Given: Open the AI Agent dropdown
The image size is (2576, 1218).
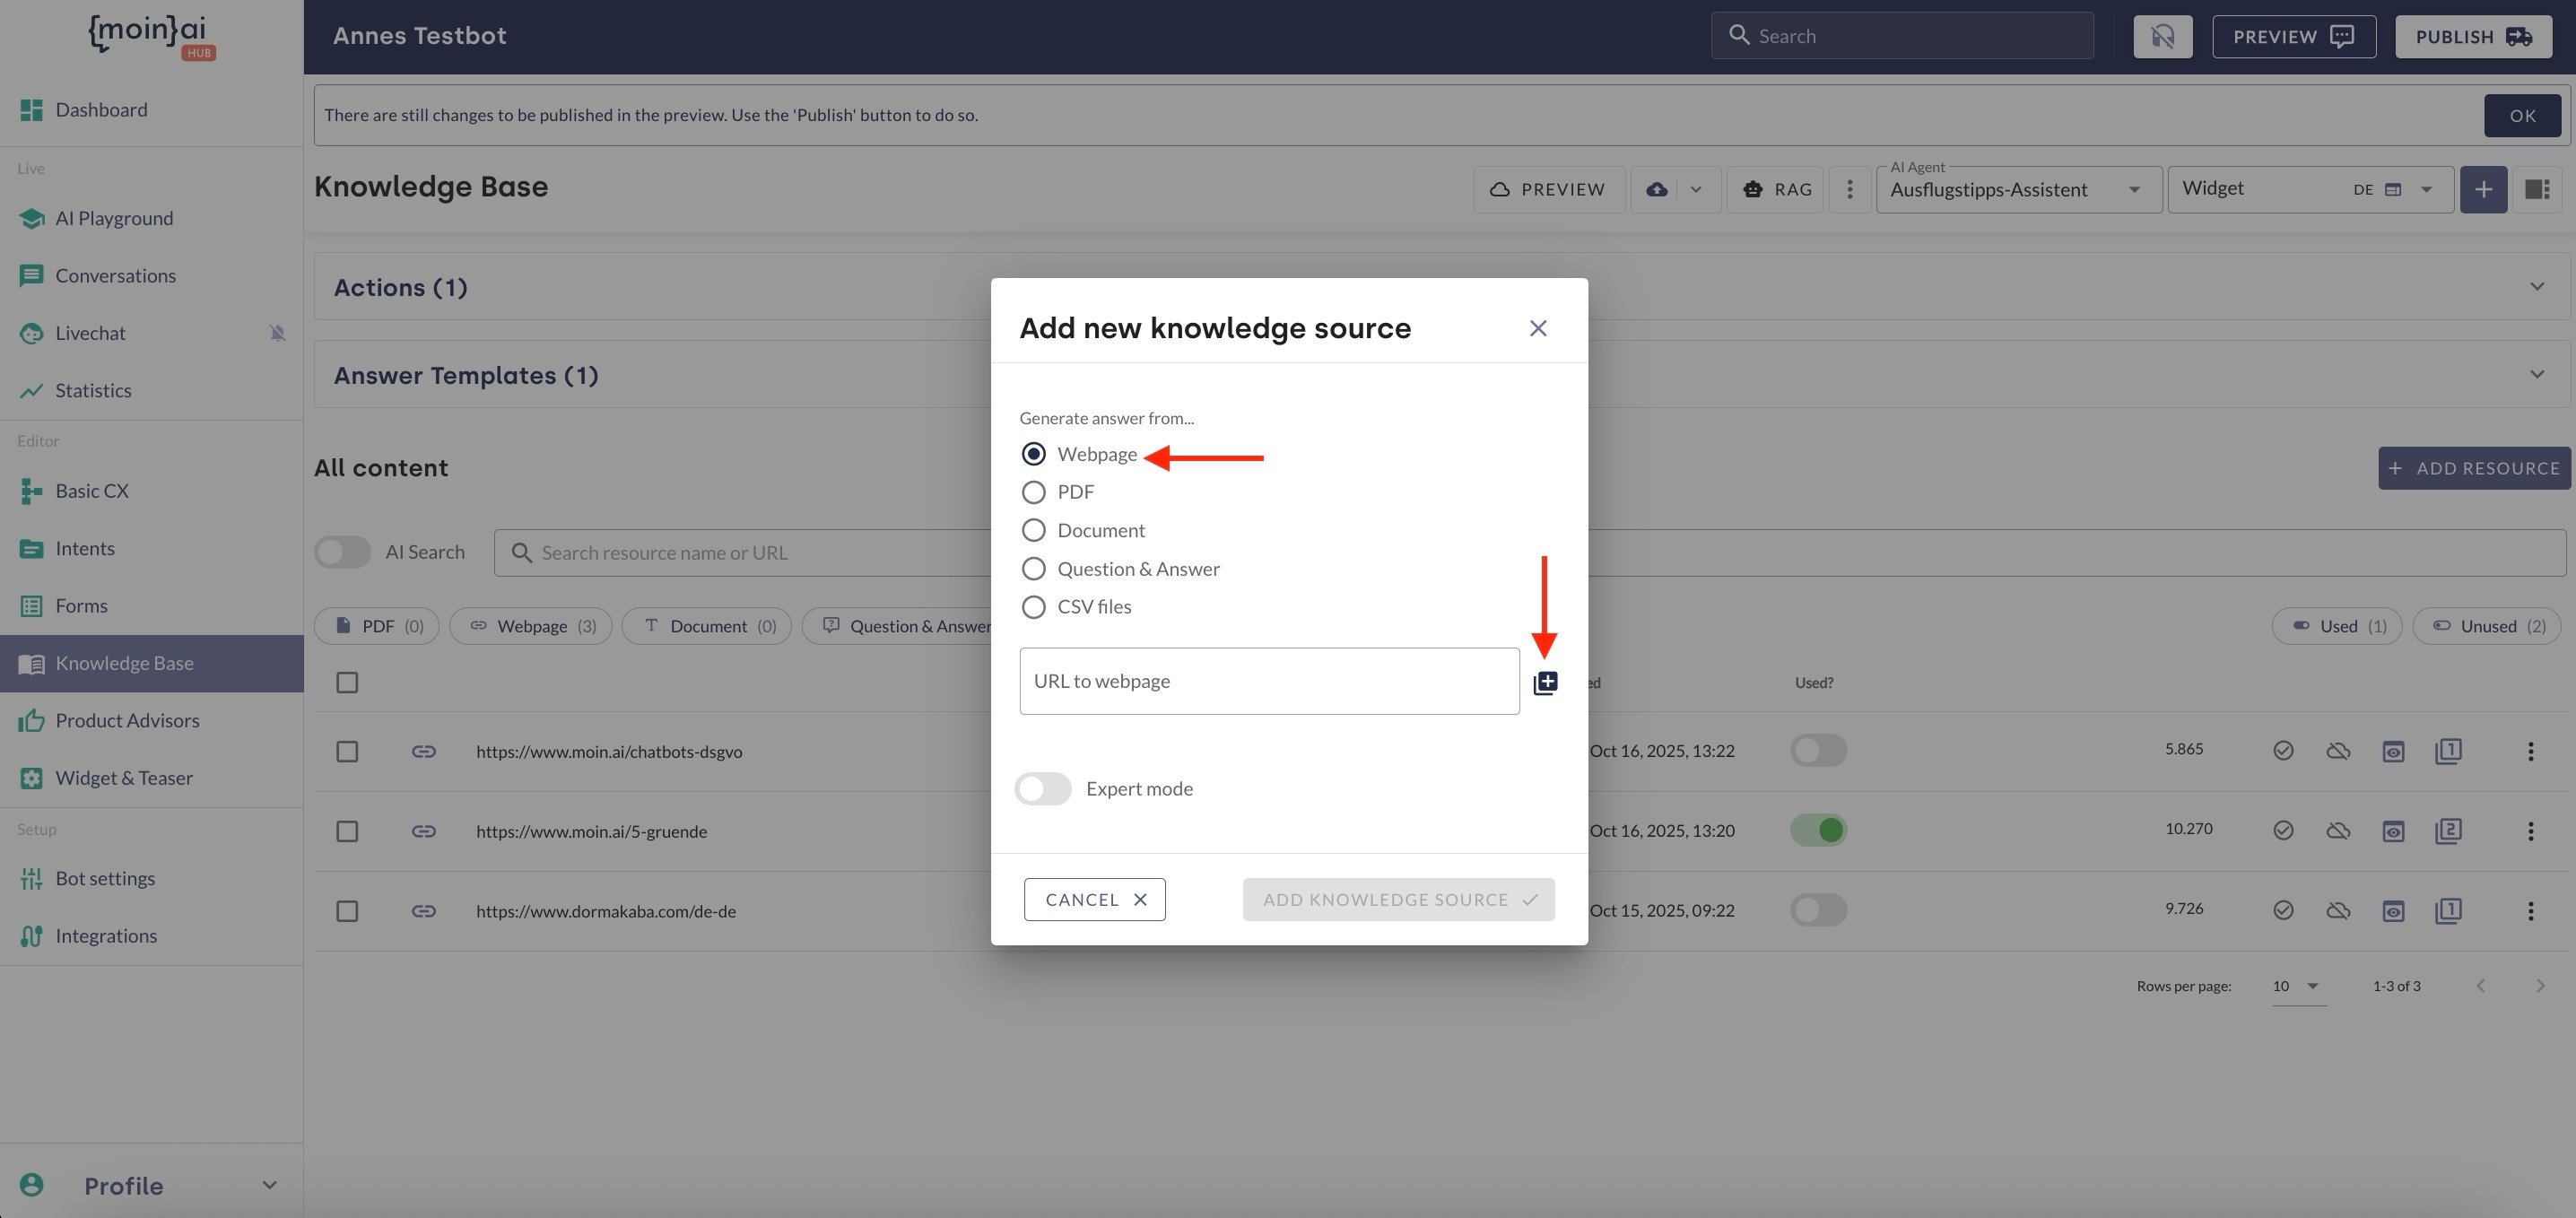Looking at the screenshot, I should tap(2018, 189).
